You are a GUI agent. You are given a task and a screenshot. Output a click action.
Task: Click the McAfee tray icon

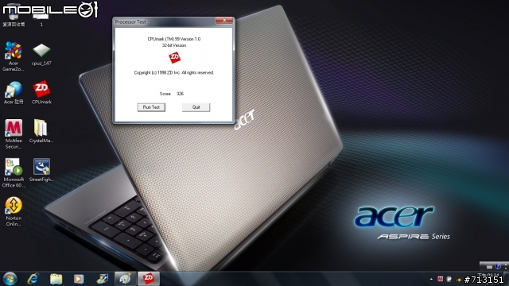click(x=440, y=279)
